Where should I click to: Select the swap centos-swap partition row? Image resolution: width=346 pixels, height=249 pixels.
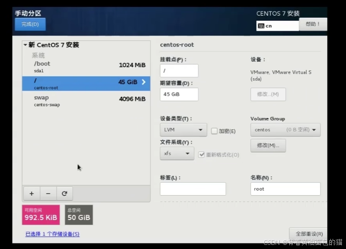pyautogui.click(x=86, y=101)
